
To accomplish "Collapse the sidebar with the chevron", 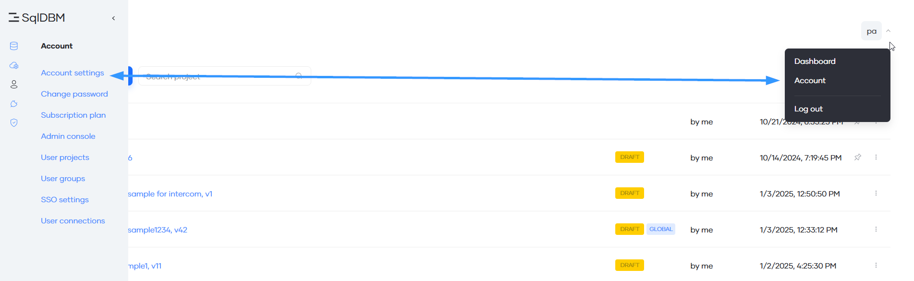I will tap(113, 18).
